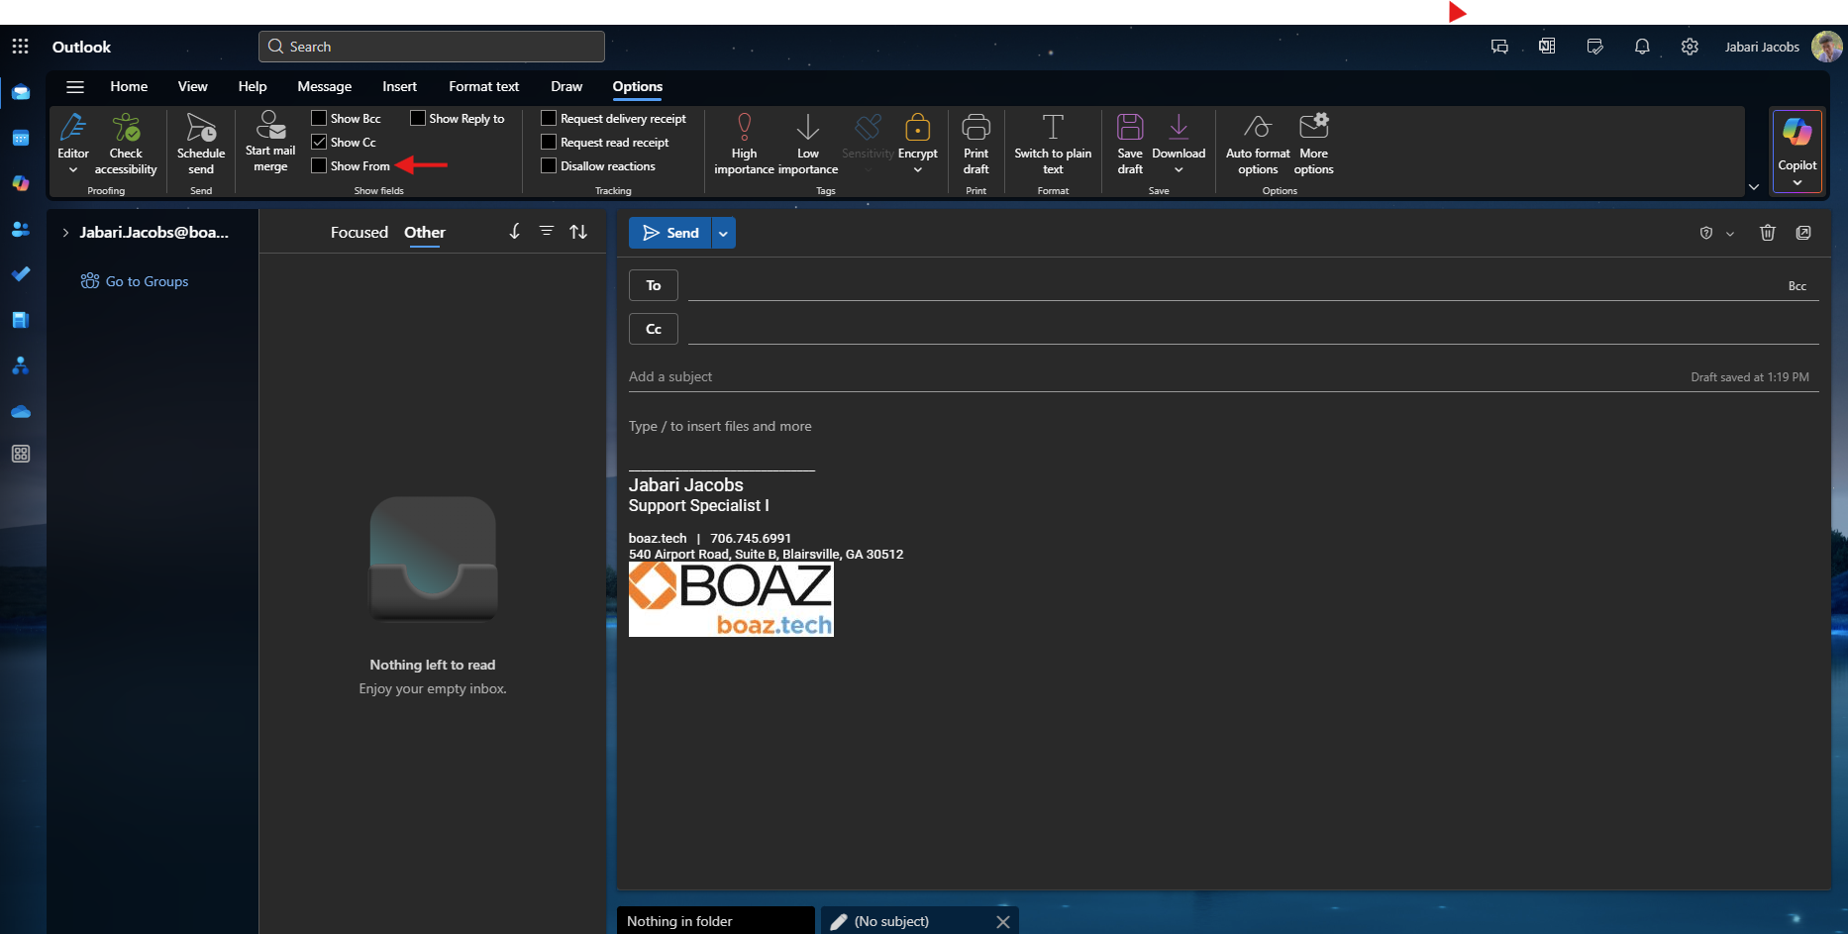Click the To recipients button
Viewport: 1848px width, 934px height.
[654, 285]
